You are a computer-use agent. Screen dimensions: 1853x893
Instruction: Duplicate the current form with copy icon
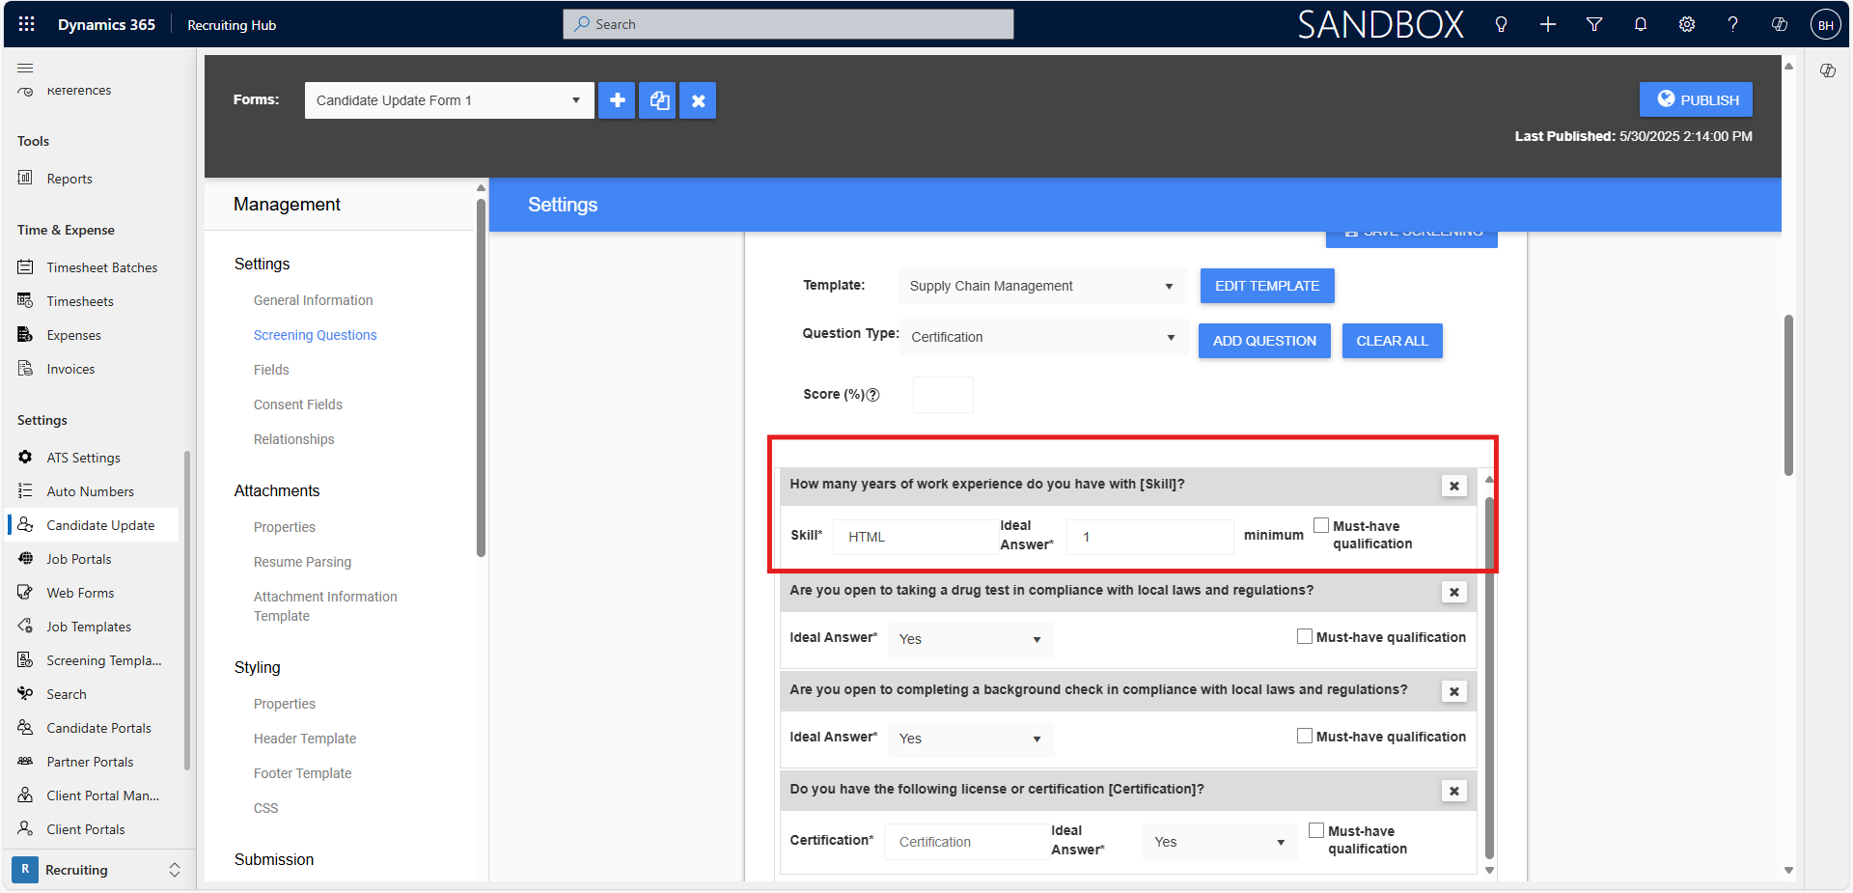click(657, 100)
